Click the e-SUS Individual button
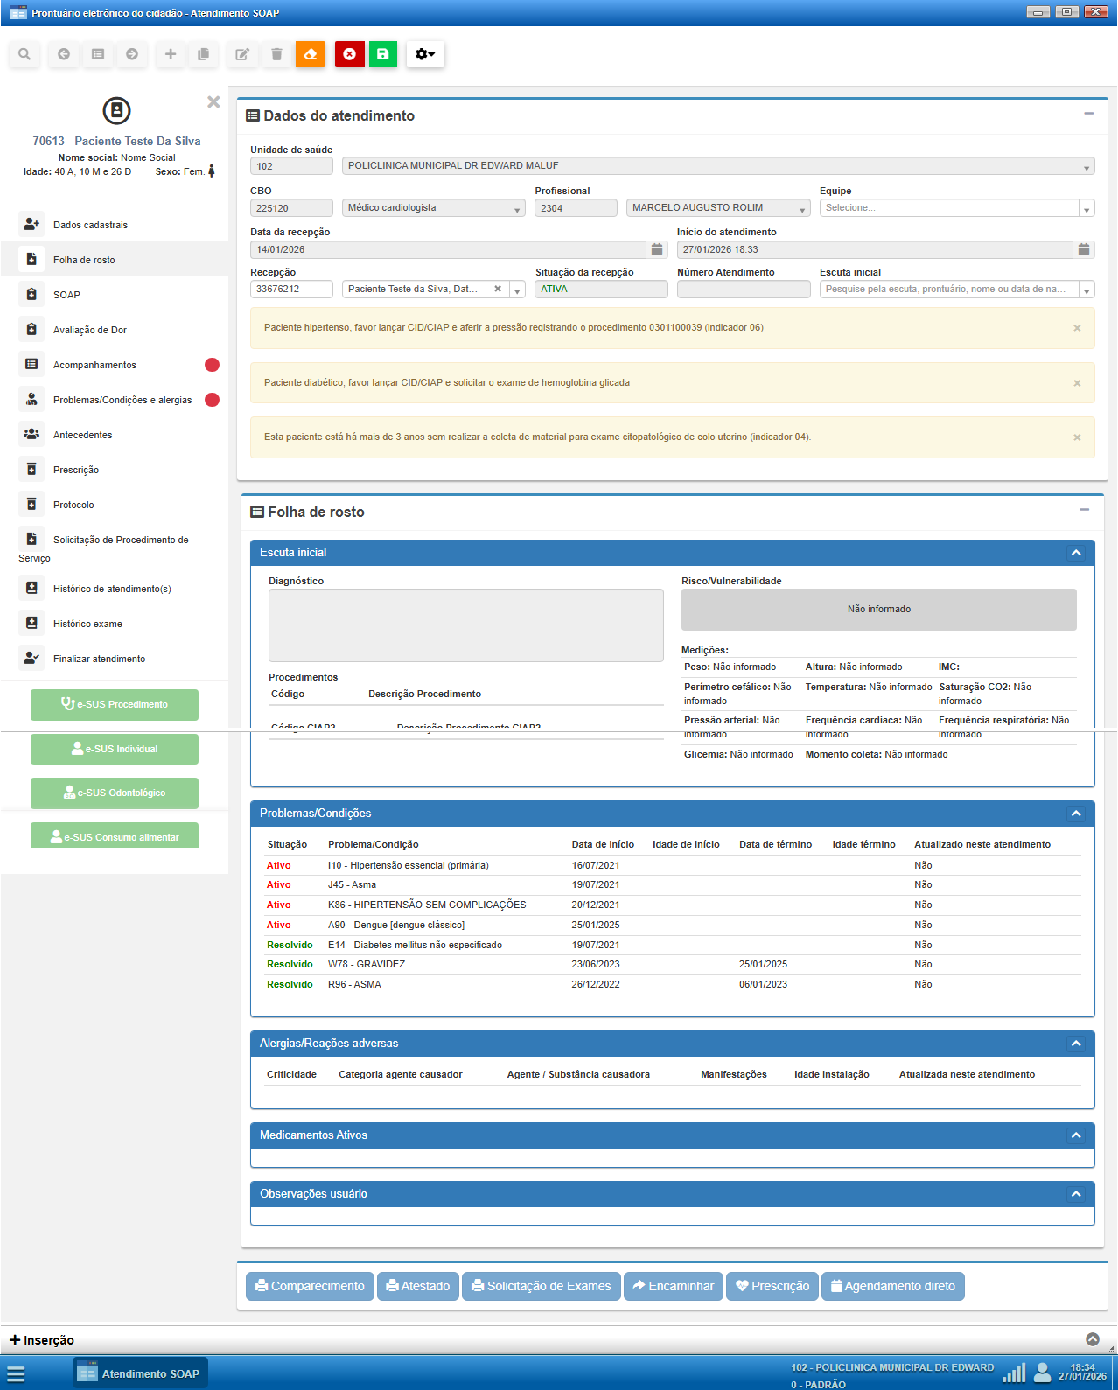 coord(115,749)
